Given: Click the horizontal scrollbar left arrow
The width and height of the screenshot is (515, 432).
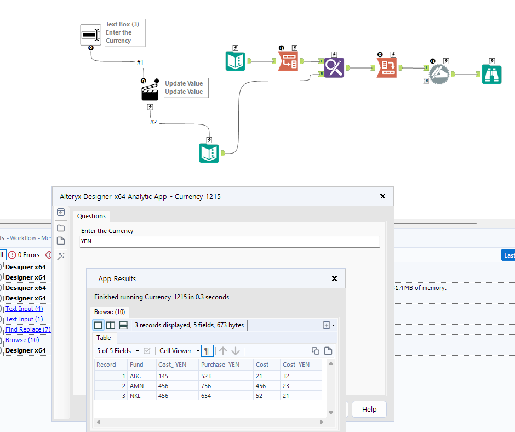Looking at the screenshot, I should (x=98, y=422).
